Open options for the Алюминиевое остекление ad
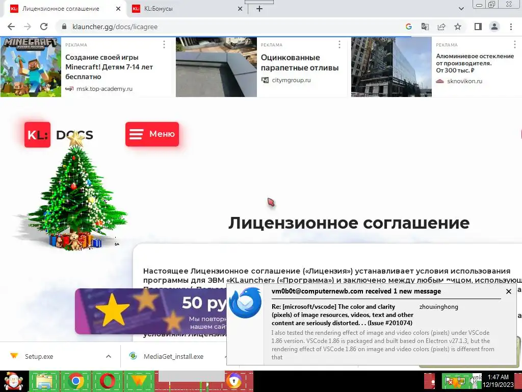Image resolution: width=522 pixels, height=392 pixels. tap(515, 44)
